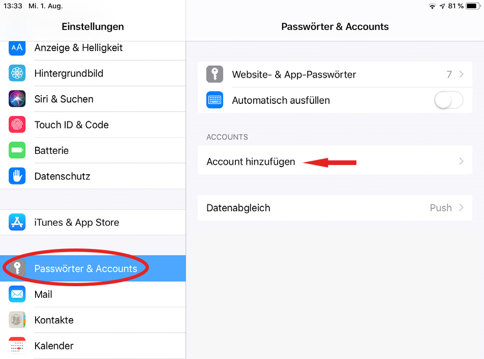This screenshot has height=359, width=484.
Task: Open the Kontakte settings entry
Action: click(x=54, y=320)
